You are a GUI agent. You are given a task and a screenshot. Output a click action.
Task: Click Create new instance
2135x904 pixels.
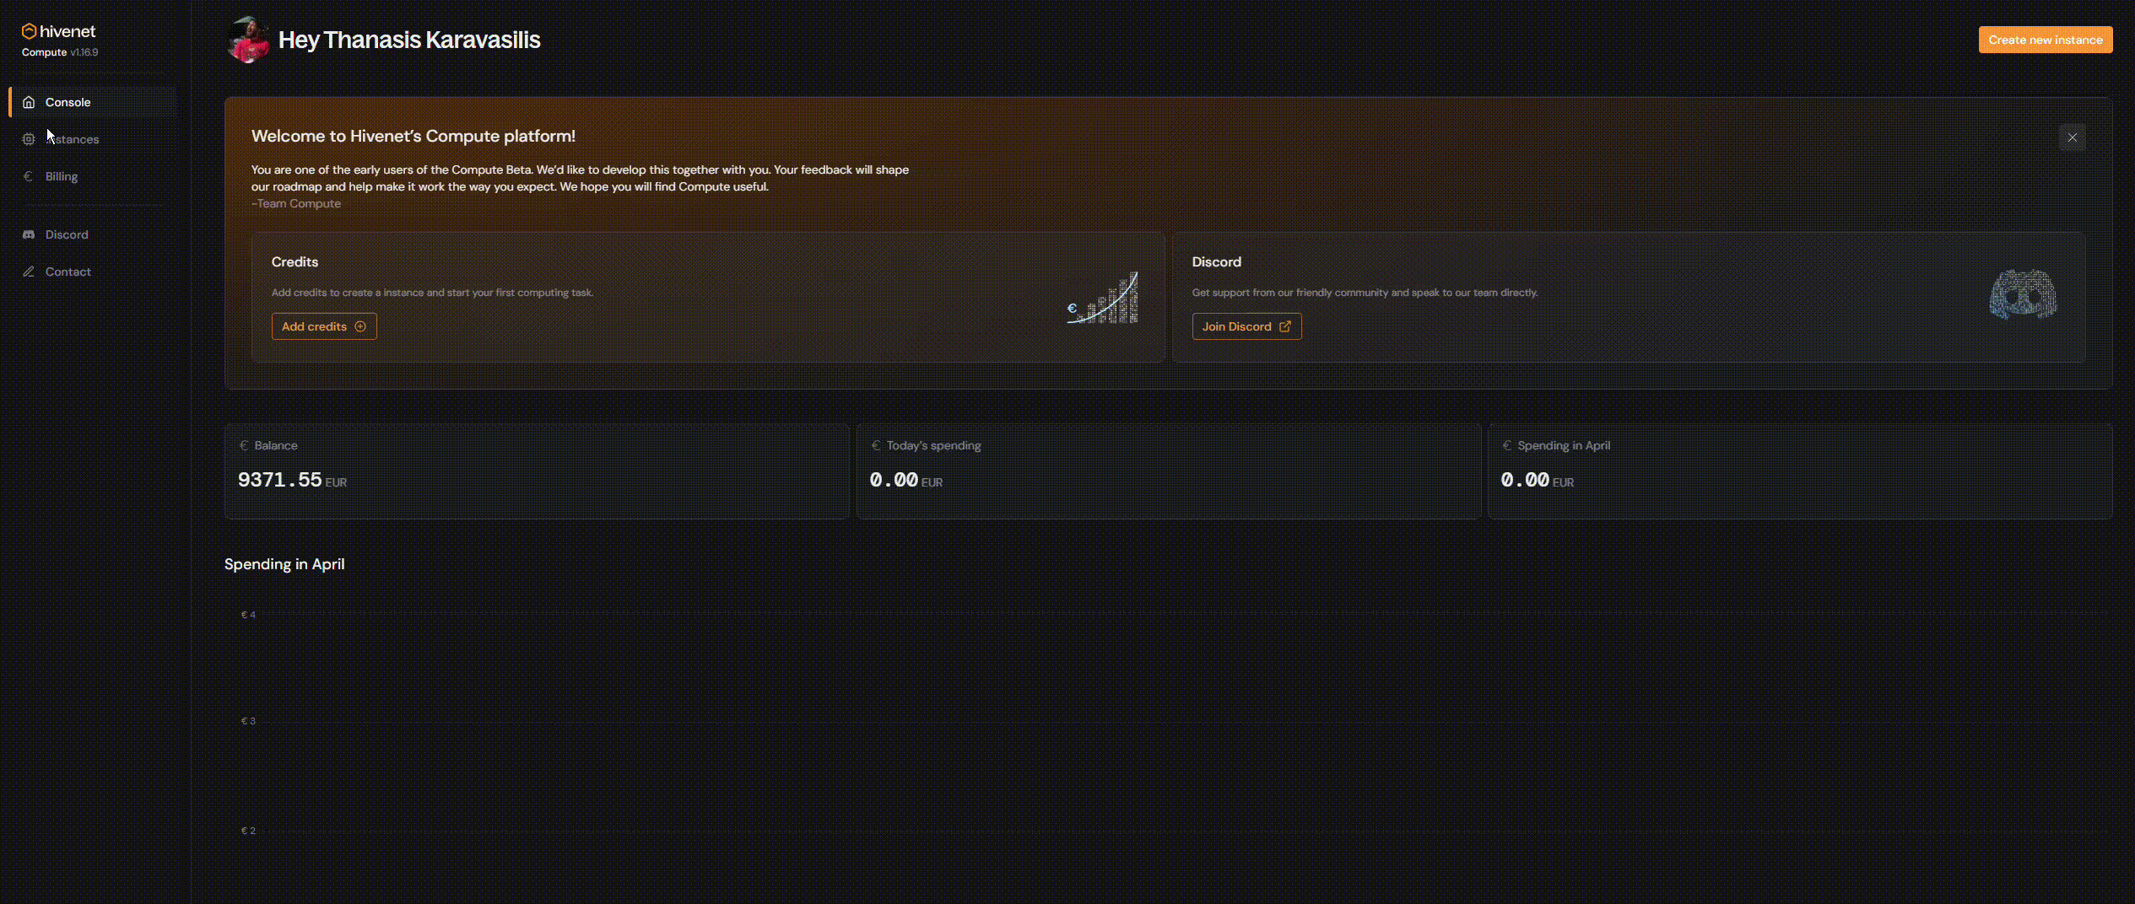(x=2045, y=39)
